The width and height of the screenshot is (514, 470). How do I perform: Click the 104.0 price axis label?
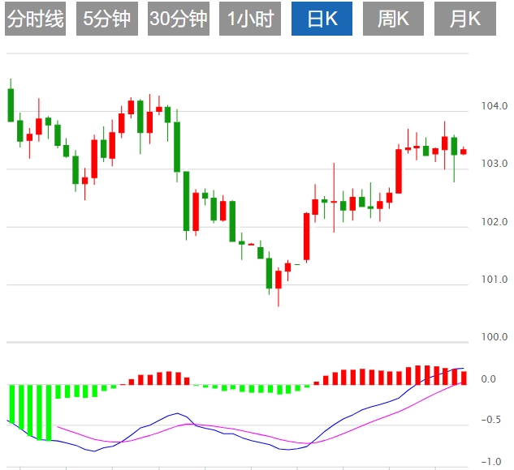coord(495,106)
